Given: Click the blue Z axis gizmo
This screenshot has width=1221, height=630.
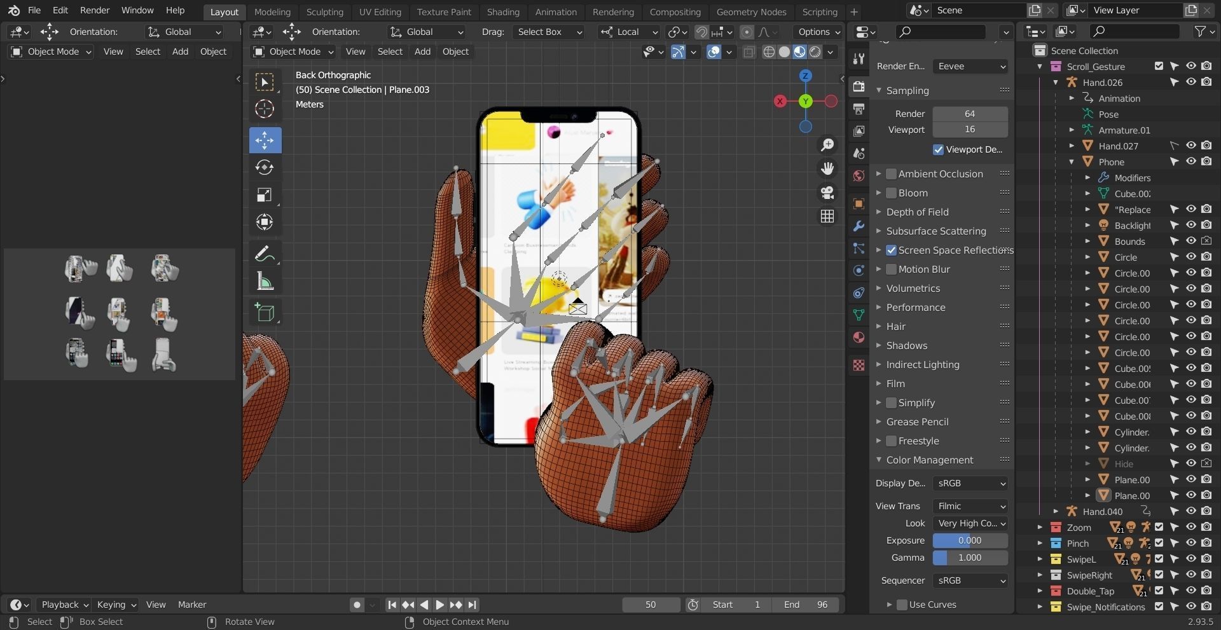Looking at the screenshot, I should [806, 76].
